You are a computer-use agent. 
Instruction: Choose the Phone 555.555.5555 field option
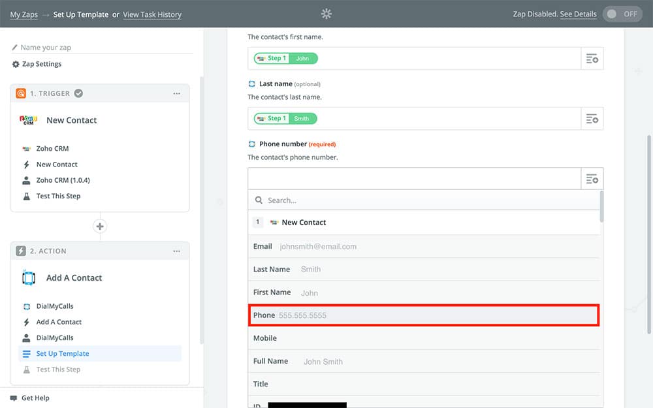(x=424, y=315)
